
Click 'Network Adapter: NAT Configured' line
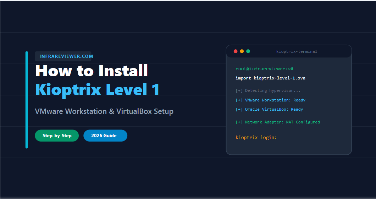coord(278,122)
